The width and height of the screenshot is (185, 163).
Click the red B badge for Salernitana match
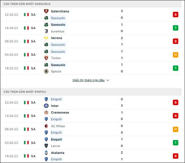pos(175,15)
